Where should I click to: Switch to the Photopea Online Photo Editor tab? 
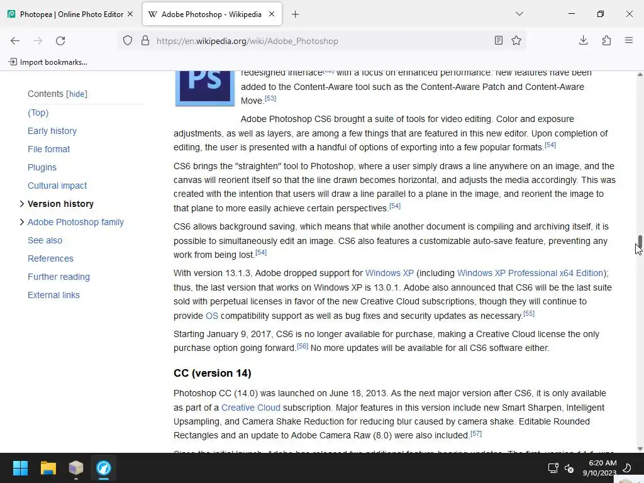[71, 14]
